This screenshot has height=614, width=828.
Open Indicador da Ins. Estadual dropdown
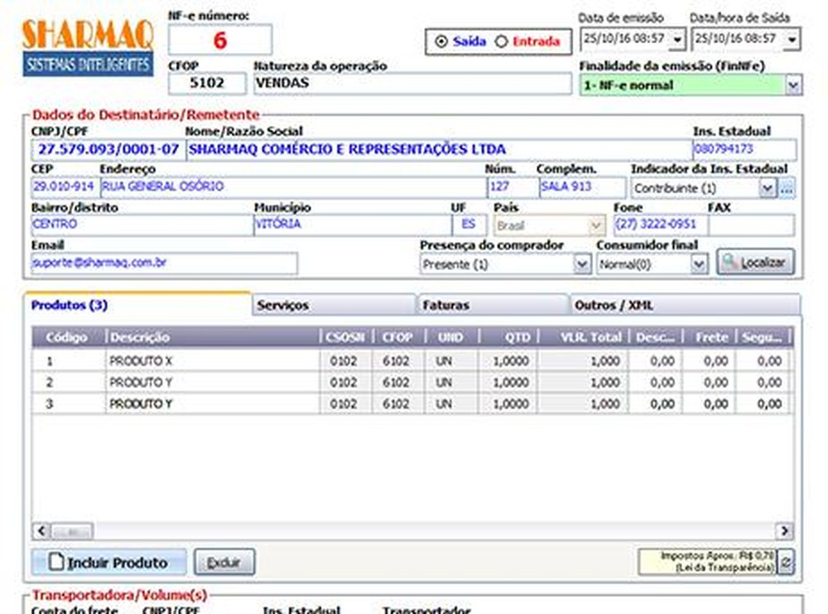coord(768,187)
